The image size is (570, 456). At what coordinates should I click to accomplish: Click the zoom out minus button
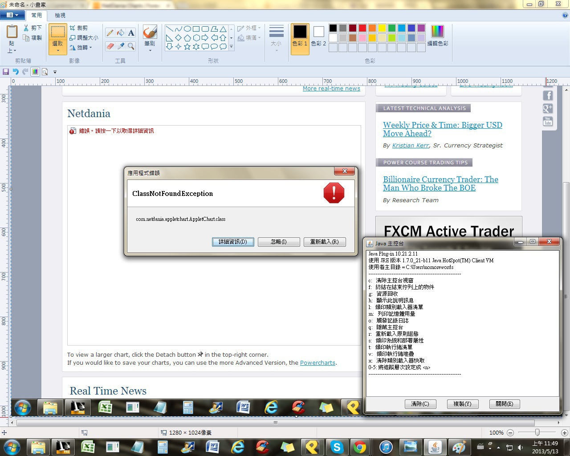tap(510, 432)
